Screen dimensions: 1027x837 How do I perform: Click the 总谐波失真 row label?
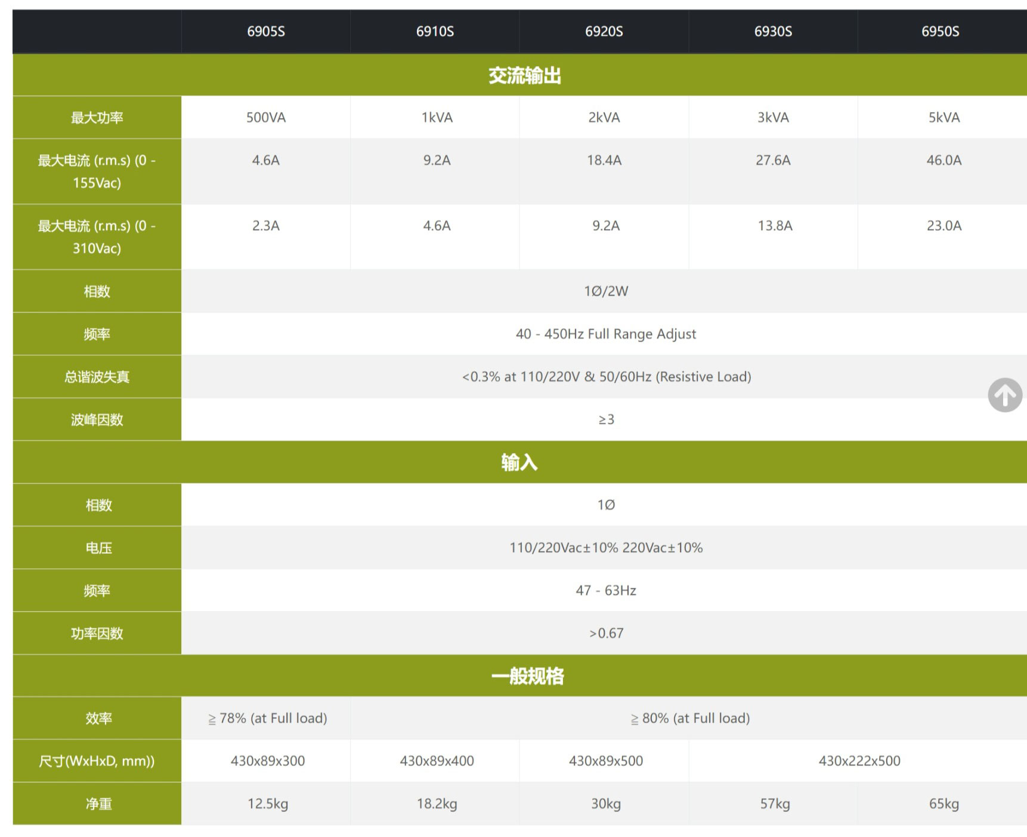click(x=97, y=377)
